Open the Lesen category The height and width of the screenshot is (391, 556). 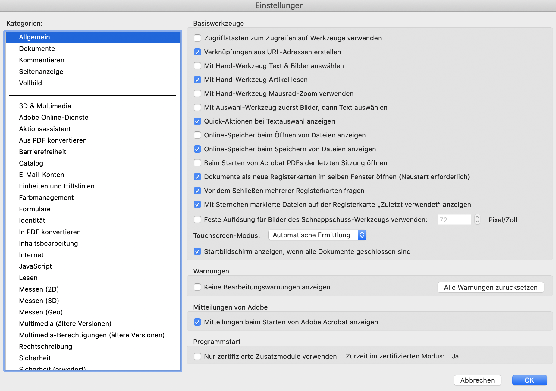click(x=93, y=278)
